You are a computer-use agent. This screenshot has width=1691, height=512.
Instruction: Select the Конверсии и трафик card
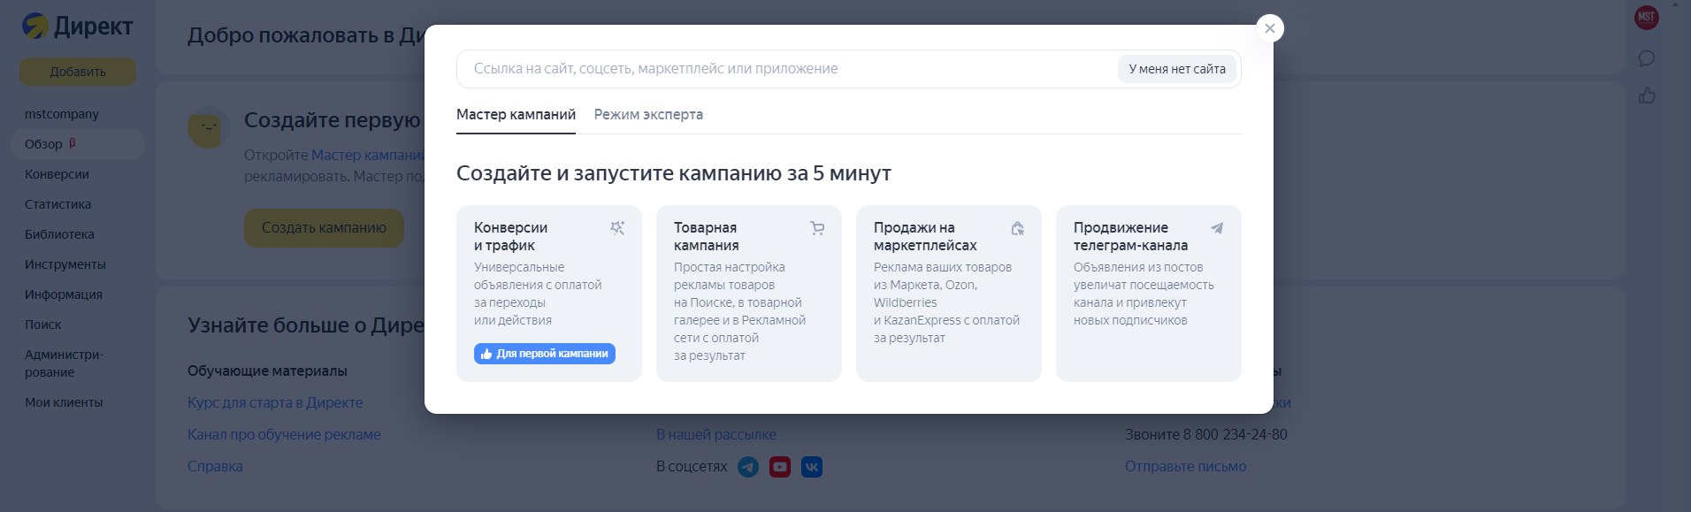549,294
